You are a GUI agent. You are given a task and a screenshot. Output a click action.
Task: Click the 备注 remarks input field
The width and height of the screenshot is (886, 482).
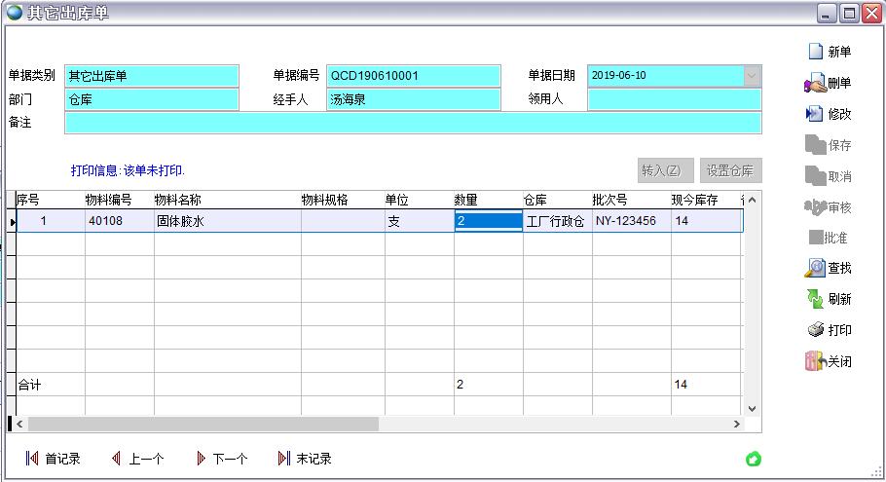[x=413, y=123]
